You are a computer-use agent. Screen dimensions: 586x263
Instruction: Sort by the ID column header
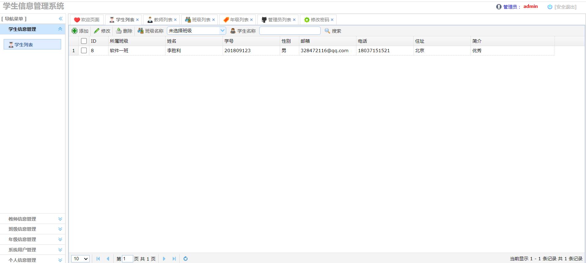pos(98,41)
